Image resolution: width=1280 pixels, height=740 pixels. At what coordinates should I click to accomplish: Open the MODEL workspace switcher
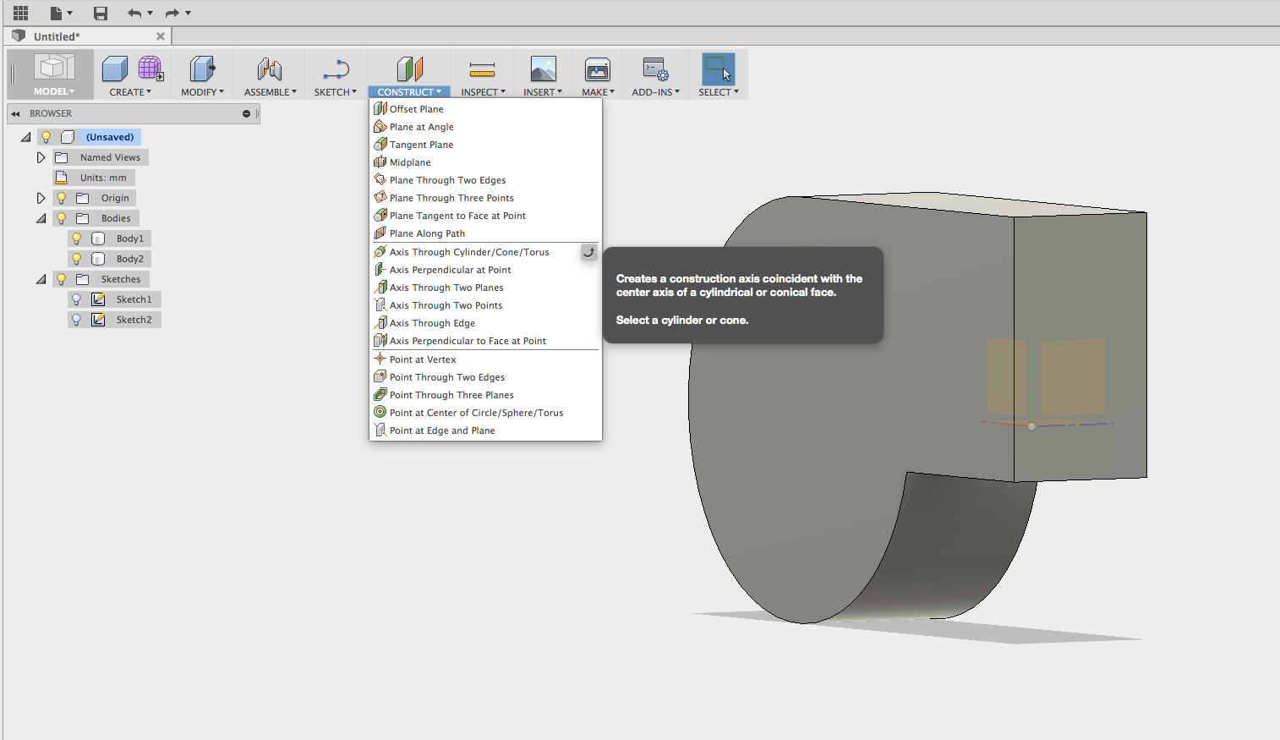tap(52, 74)
